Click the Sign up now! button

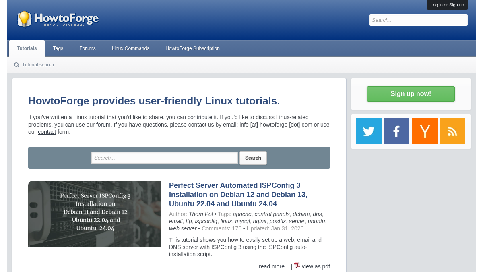pyautogui.click(x=411, y=94)
